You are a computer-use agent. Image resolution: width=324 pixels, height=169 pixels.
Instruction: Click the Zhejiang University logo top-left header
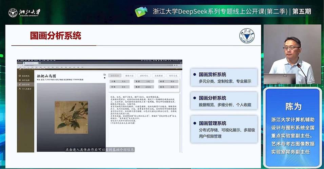[x=24, y=13]
